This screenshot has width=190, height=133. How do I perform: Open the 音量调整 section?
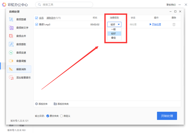click(x=19, y=61)
